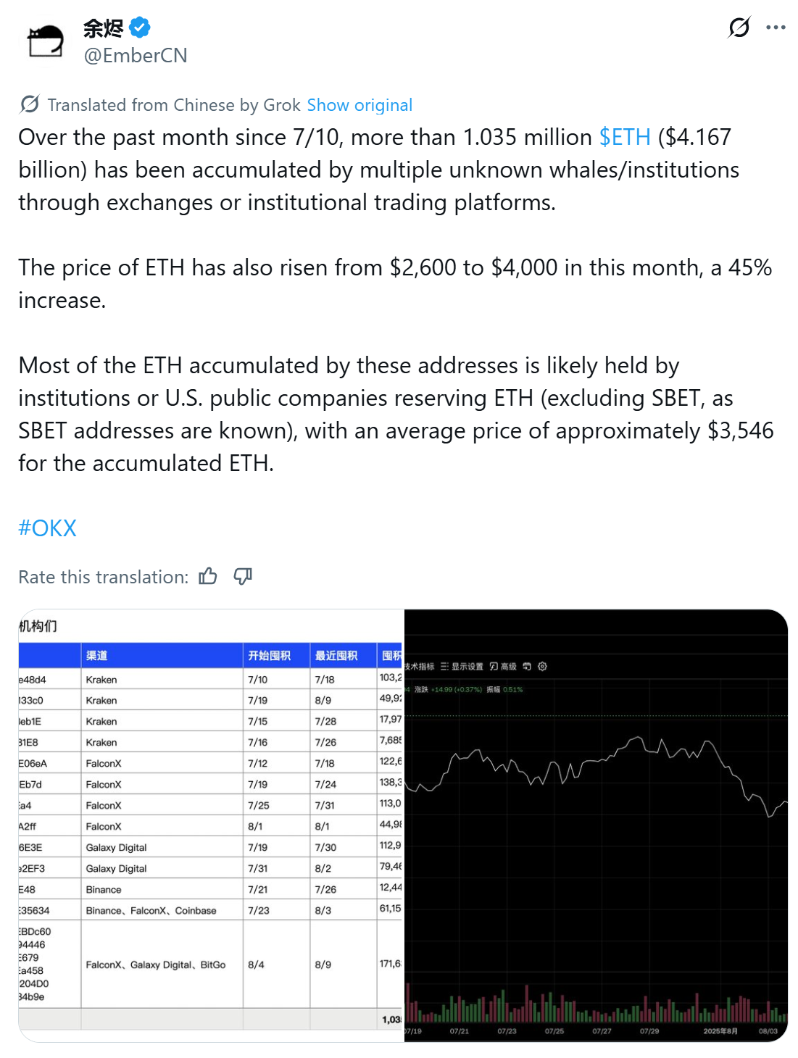798x1058 pixels.
Task: Open the ETH price chart image
Action: [595, 825]
